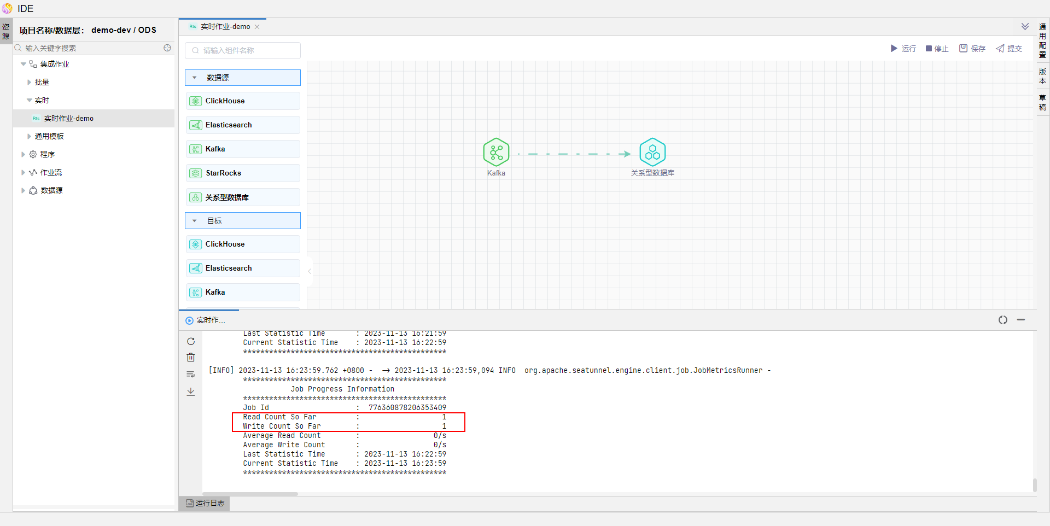Collapse the 数据源 component group

click(195, 78)
